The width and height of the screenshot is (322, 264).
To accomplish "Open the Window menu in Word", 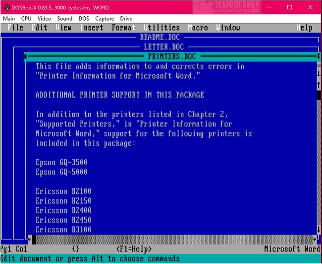I will 228,28.
